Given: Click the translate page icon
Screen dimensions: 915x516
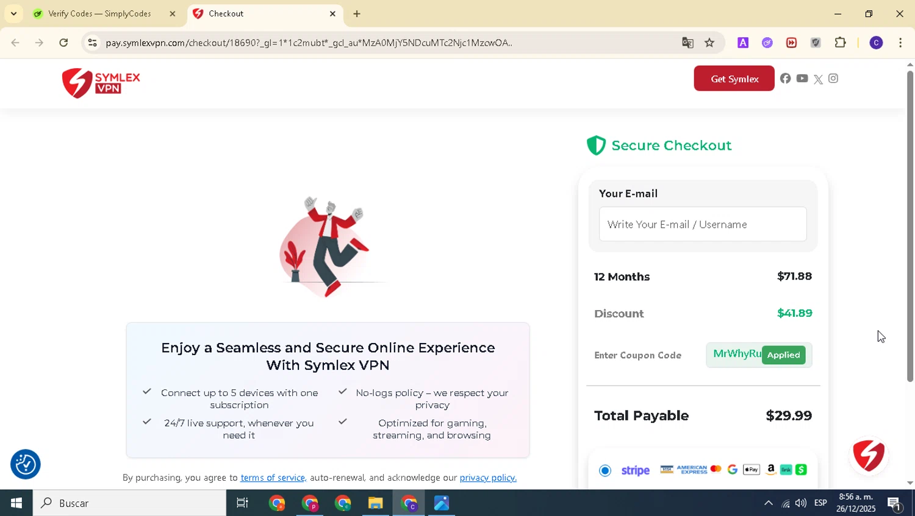Looking at the screenshot, I should pos(687,43).
